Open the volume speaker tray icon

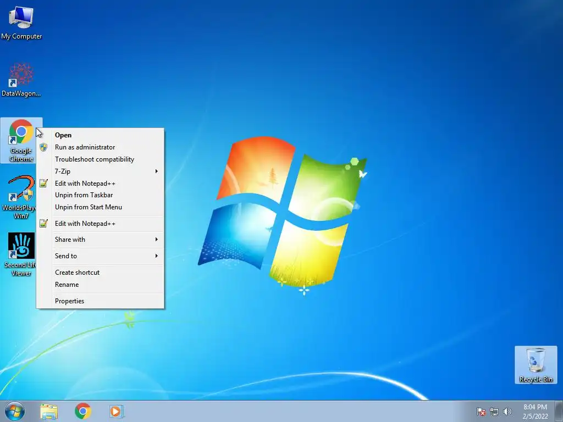pyautogui.click(x=507, y=412)
